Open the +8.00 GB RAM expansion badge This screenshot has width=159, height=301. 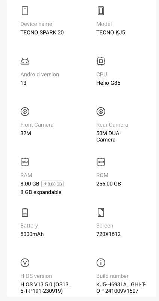coord(53,184)
